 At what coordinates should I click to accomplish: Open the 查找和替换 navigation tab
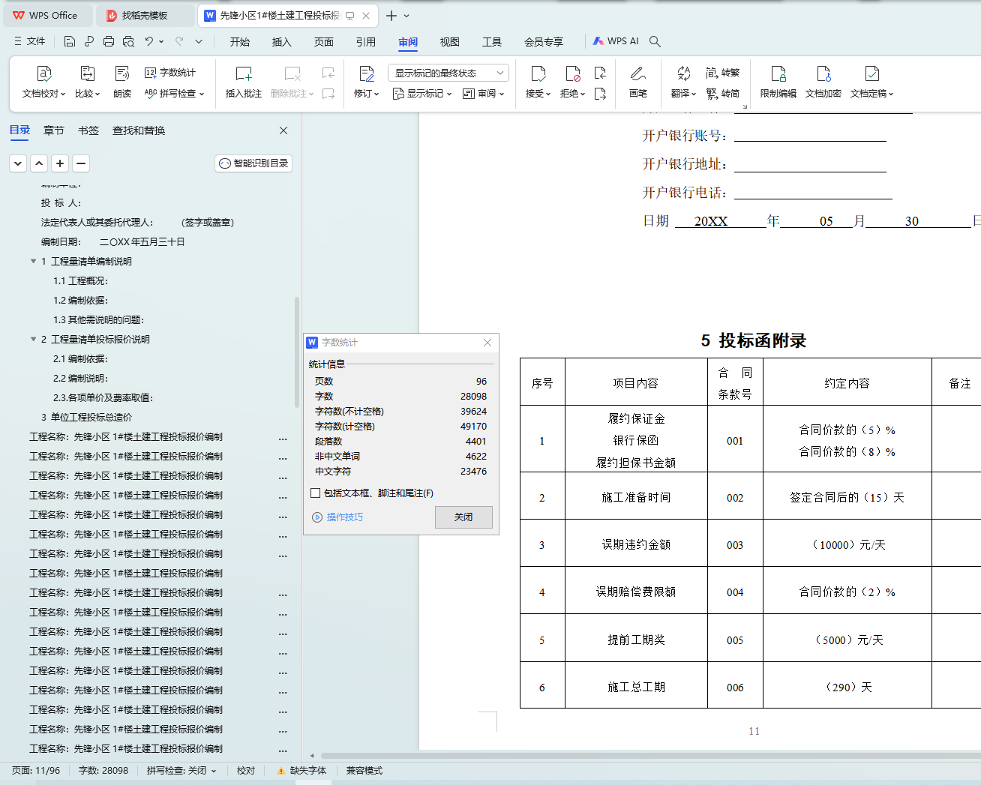[x=139, y=130]
